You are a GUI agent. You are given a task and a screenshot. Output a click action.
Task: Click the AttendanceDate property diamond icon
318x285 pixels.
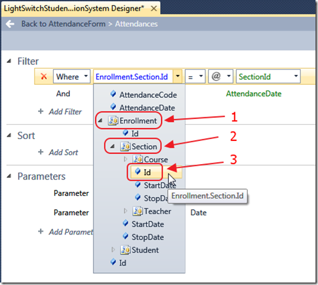point(113,107)
